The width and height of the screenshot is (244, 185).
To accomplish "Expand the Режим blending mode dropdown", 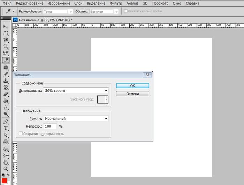I will coord(76,119).
